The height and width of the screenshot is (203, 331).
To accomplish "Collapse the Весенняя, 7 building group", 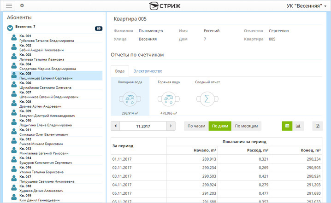I will click(x=10, y=28).
